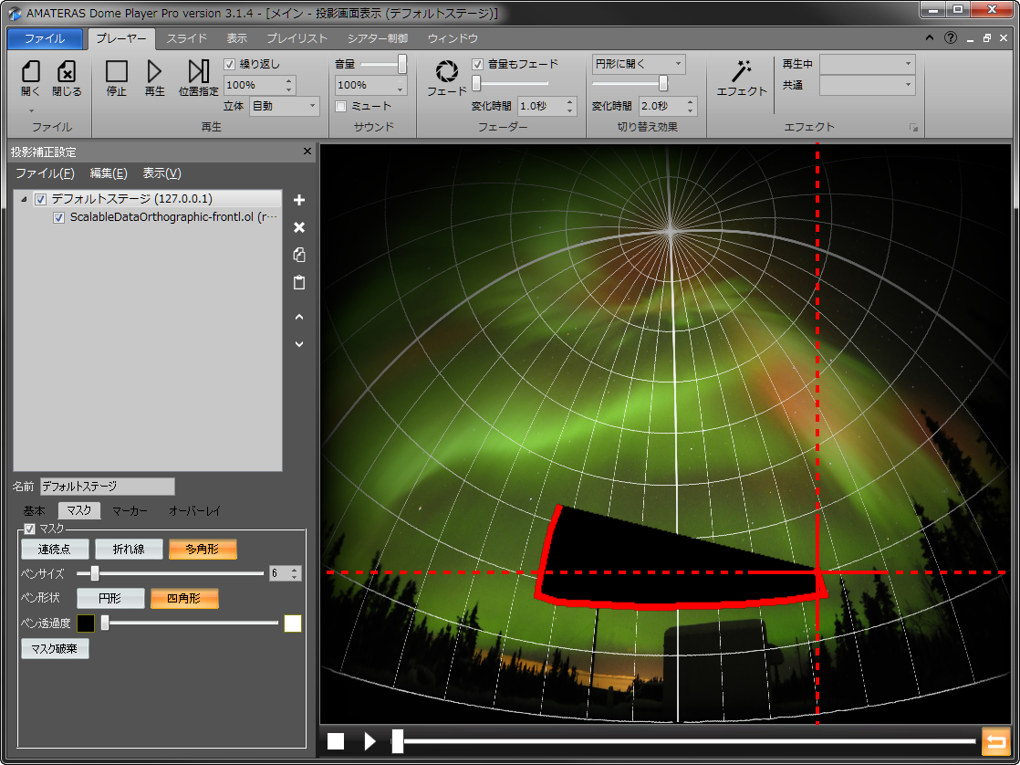Start playback with the 再生 ribbon button
The image size is (1020, 765).
point(155,78)
